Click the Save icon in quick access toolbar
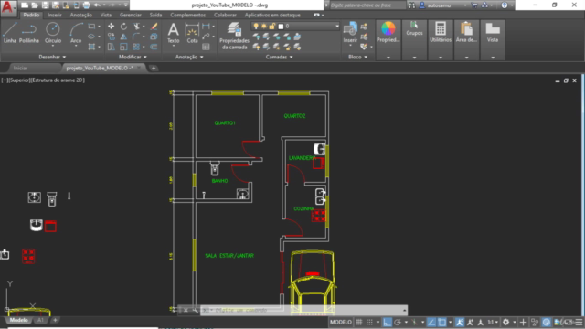This screenshot has width=585, height=329. (45, 5)
